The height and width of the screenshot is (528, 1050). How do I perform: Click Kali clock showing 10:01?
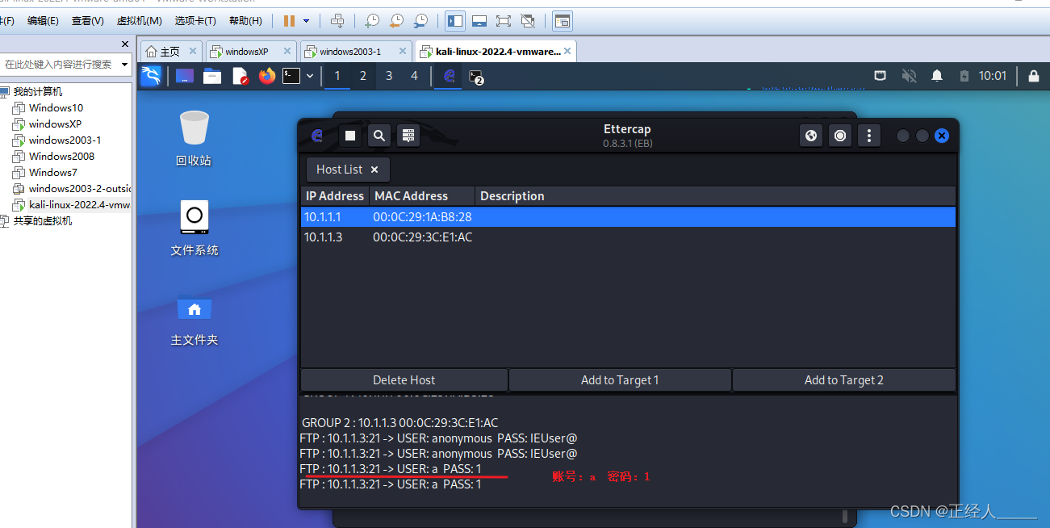pyautogui.click(x=993, y=76)
